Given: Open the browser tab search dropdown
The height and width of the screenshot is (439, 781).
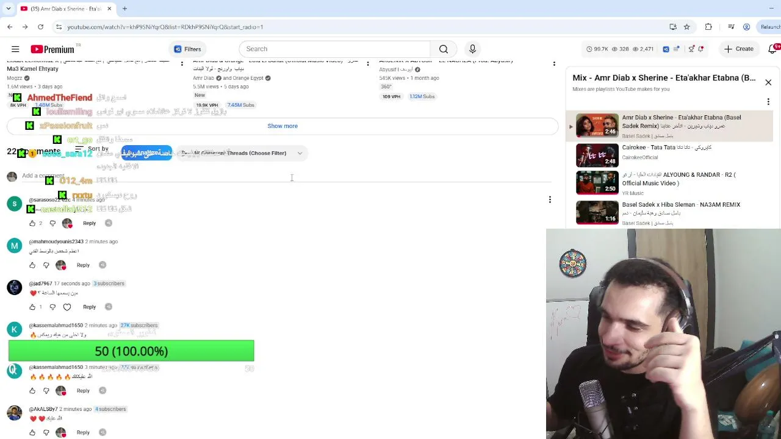Looking at the screenshot, I should (x=8, y=9).
